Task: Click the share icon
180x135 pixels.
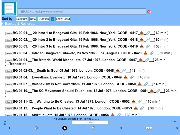Action: point(177,128)
